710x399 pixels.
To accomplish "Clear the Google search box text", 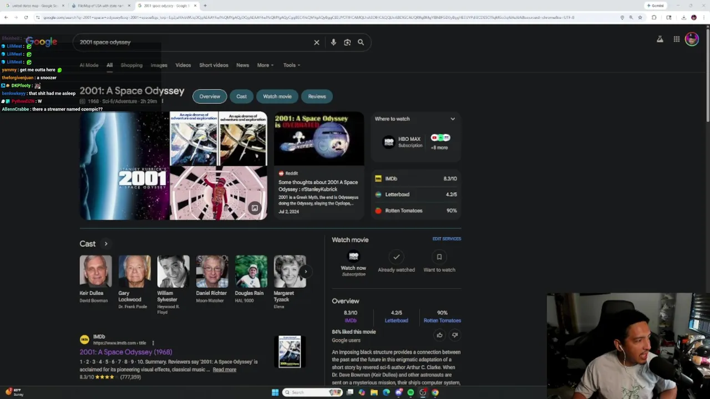I will 317,42.
